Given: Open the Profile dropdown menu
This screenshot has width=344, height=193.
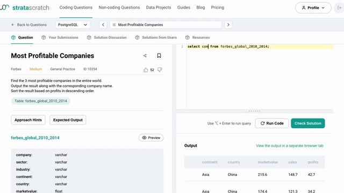Looking at the screenshot, I should point(313,8).
